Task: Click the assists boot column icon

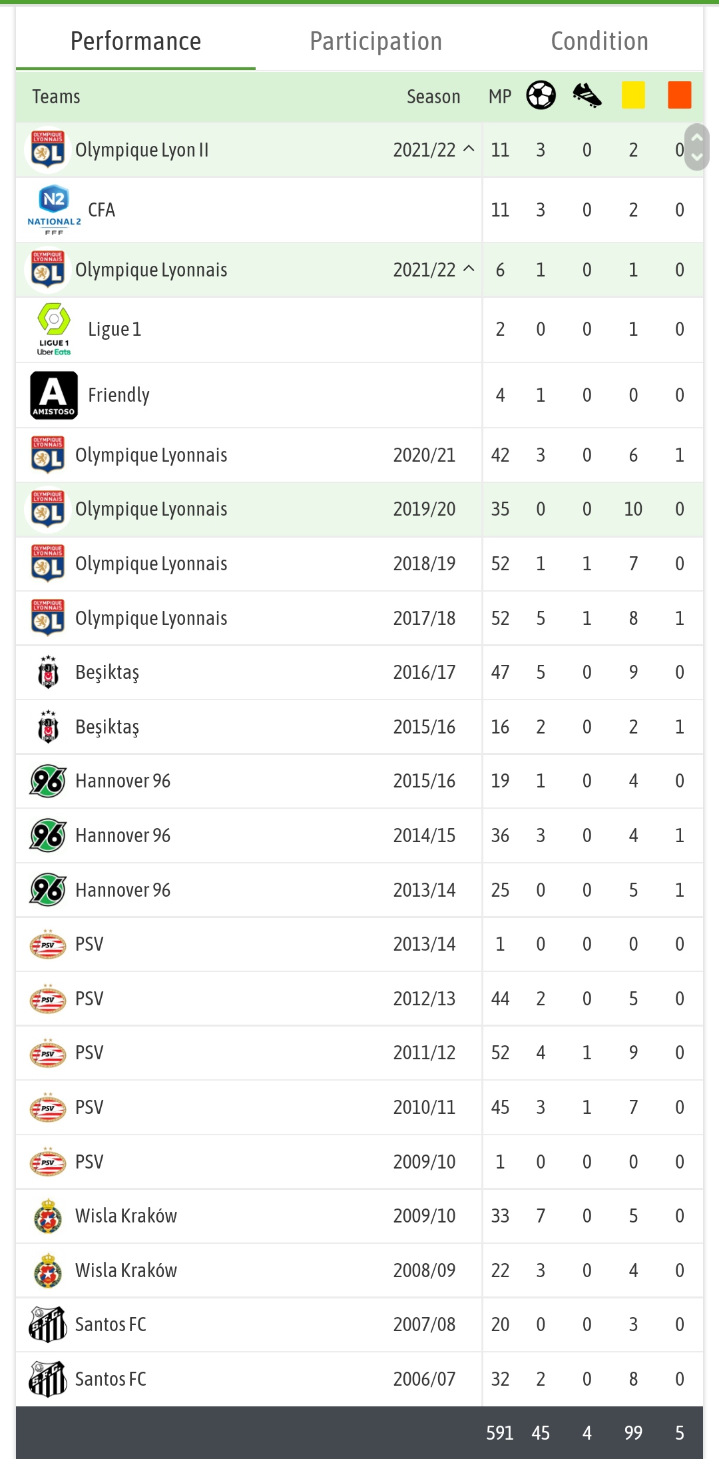Action: coord(587,95)
